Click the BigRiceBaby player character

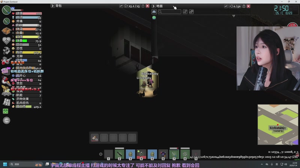click(x=151, y=83)
